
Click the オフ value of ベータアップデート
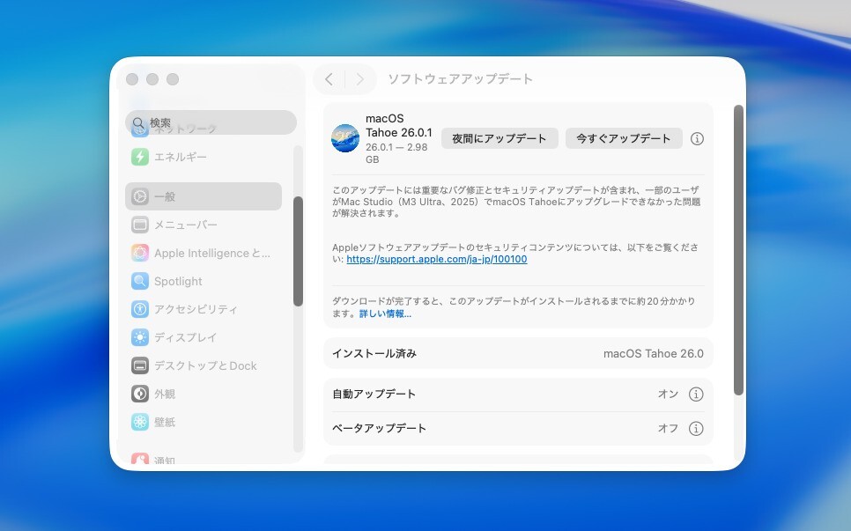(668, 429)
